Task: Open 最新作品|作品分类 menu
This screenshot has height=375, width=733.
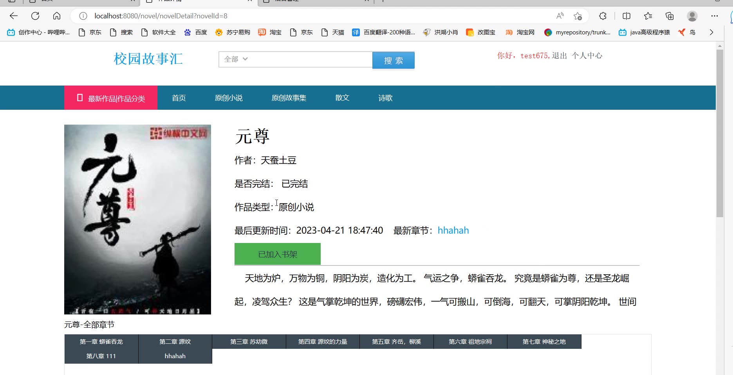Action: (111, 98)
